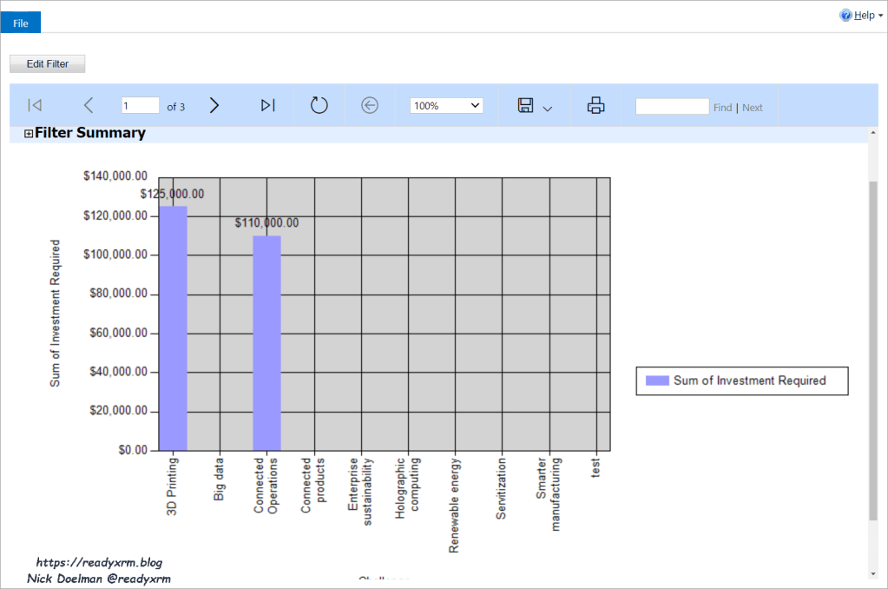Screen dimensions: 888x589
Task: Open the File tab
Action: 21,23
